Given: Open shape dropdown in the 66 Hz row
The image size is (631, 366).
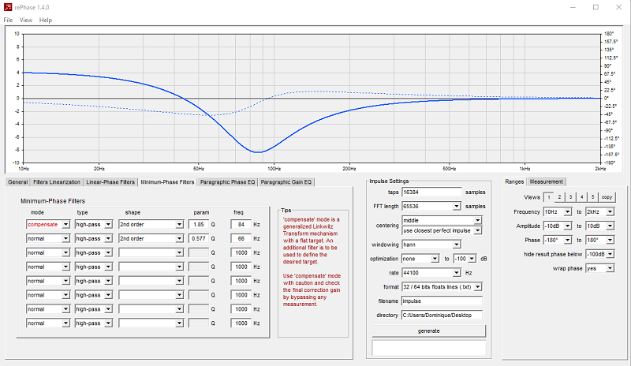Looking at the screenshot, I should point(151,238).
